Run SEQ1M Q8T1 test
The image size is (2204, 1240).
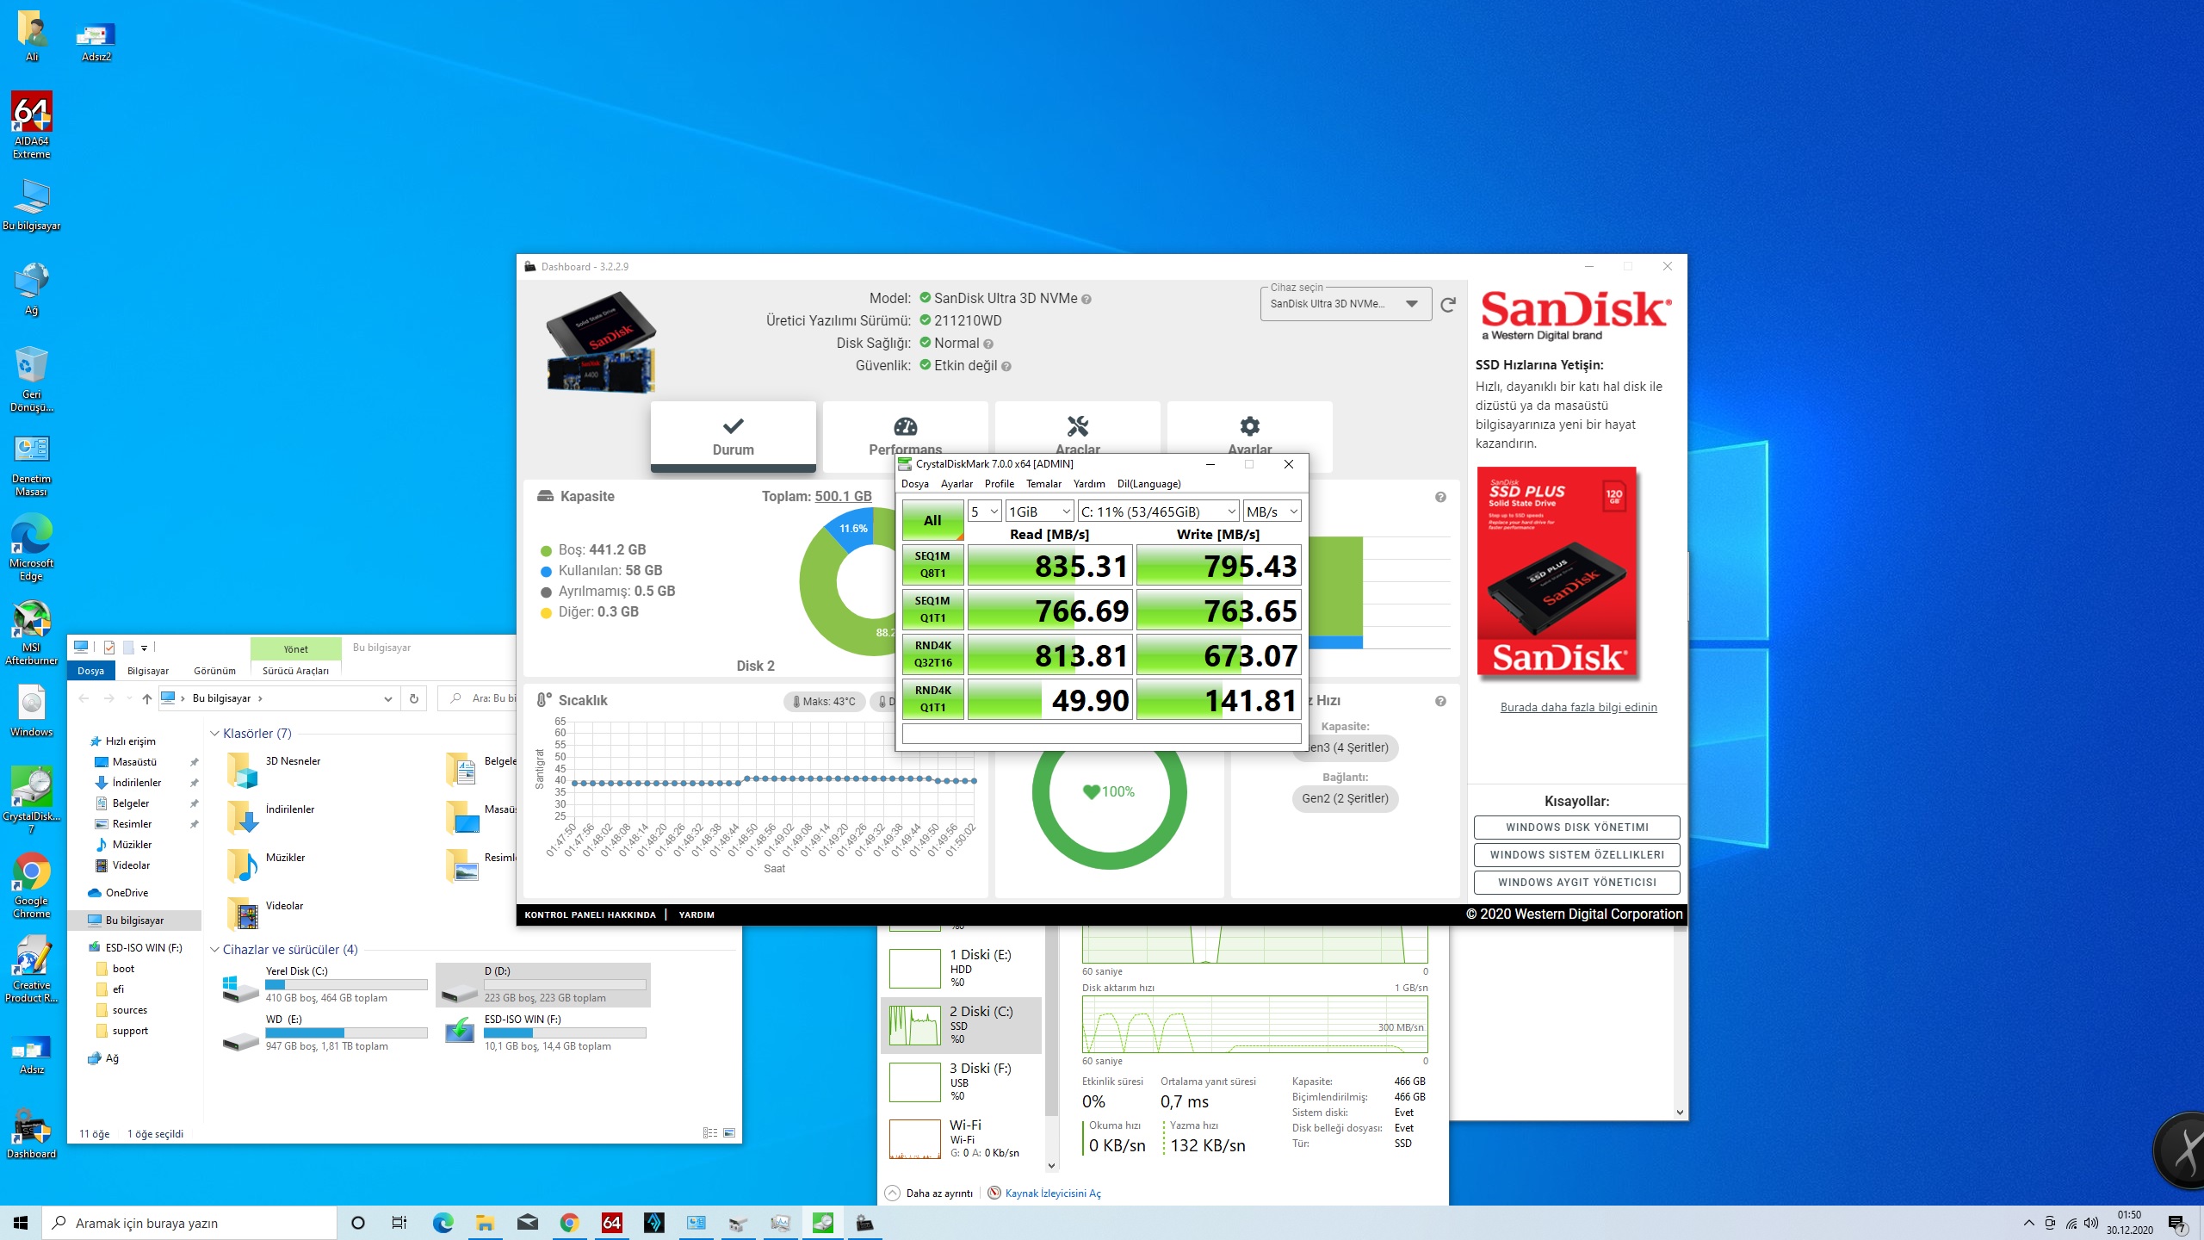(x=932, y=565)
